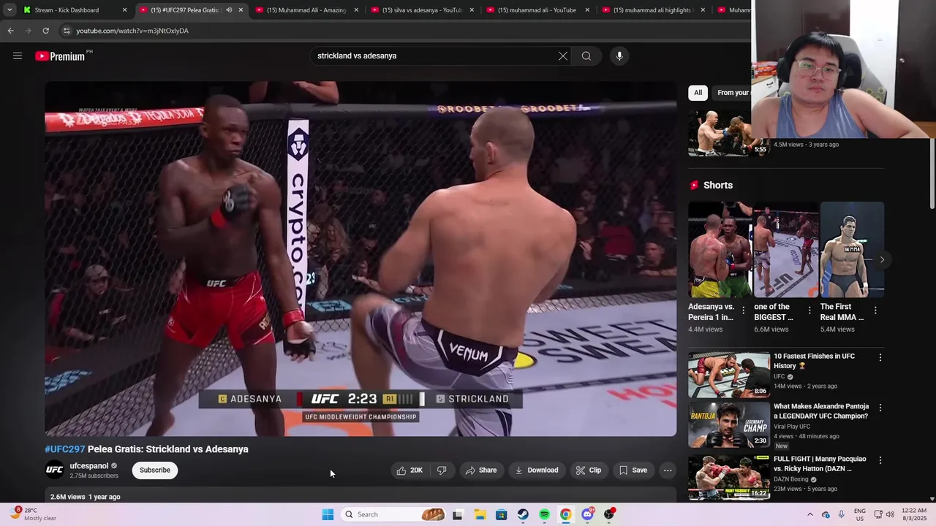Screen dimensions: 936x526
Task: Open options for 'The First Real MMA' Short
Action: 875,310
